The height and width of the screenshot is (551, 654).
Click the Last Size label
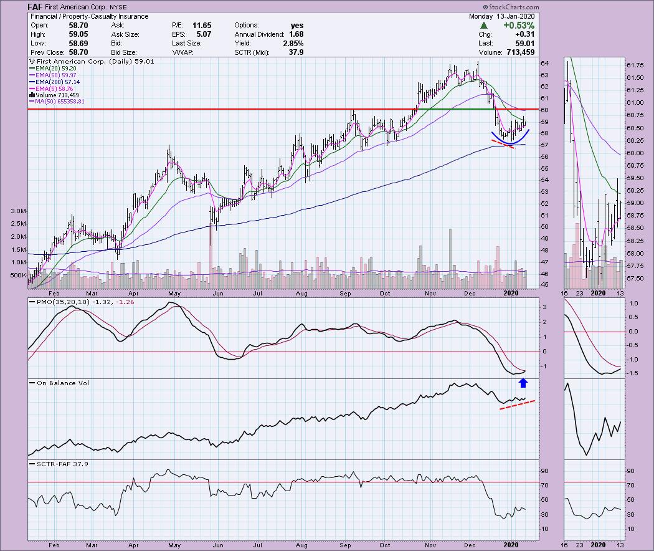coord(186,44)
